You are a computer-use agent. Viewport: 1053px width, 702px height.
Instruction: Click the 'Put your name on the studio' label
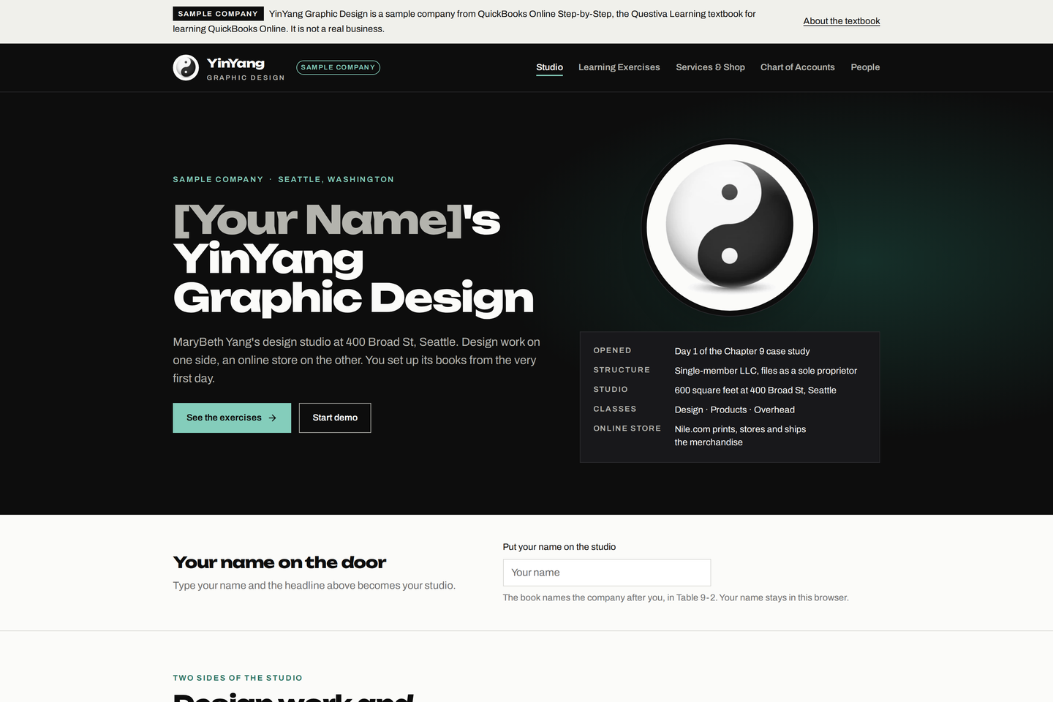559,547
